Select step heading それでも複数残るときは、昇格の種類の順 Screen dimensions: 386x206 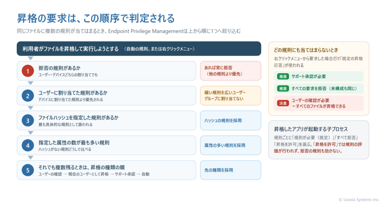point(81,167)
